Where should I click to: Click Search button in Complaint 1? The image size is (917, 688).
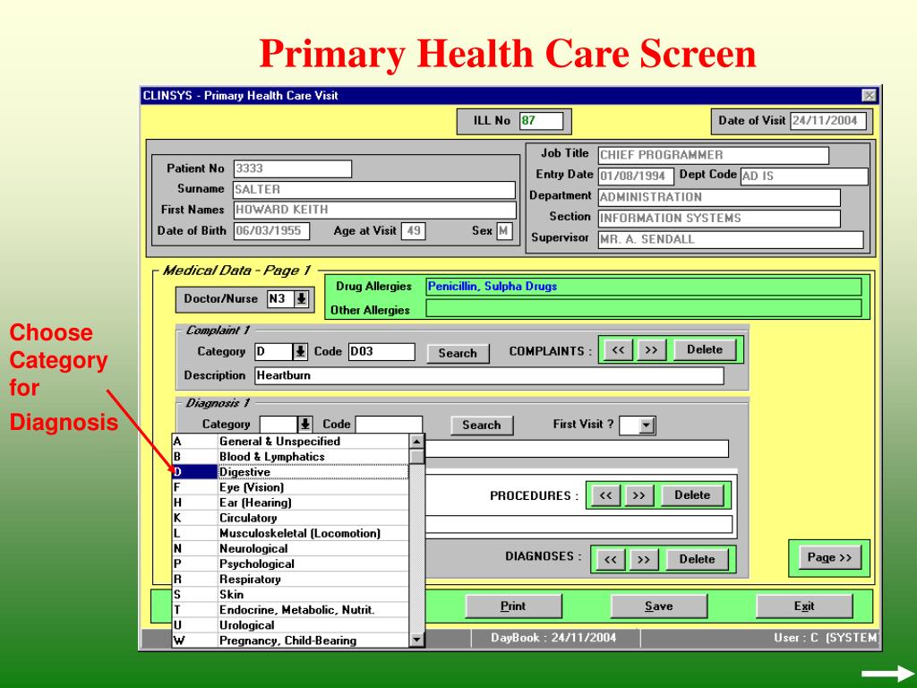[458, 353]
